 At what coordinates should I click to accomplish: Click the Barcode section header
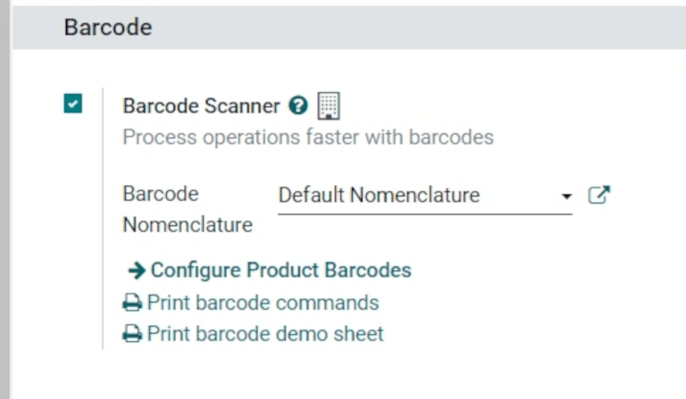(107, 28)
